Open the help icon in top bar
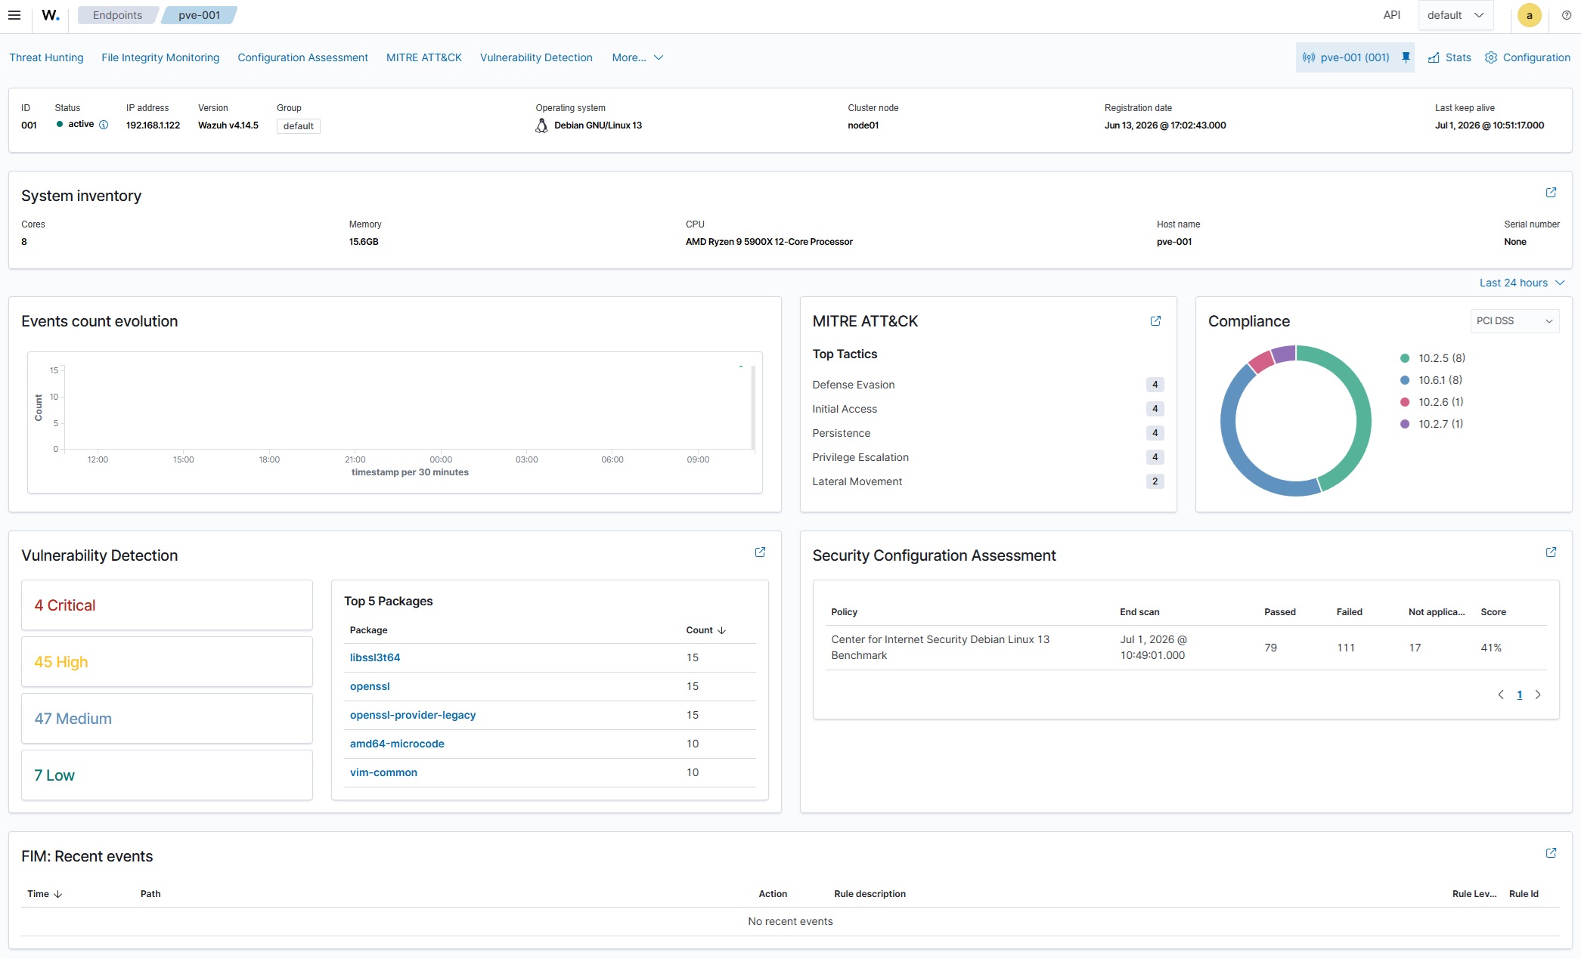 [1566, 15]
